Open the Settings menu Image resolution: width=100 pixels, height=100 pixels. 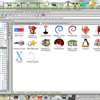pyautogui.click(x=34, y=12)
